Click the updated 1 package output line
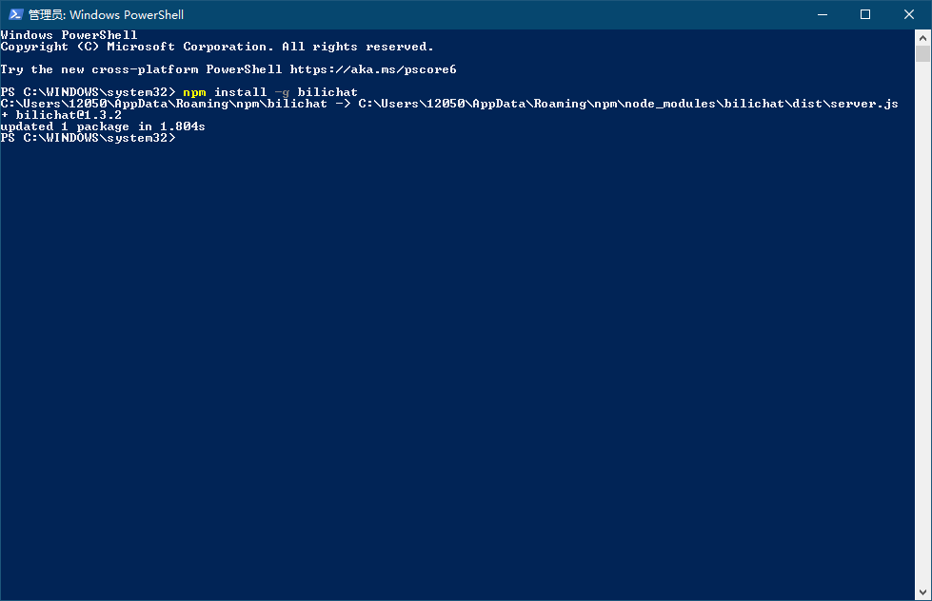 [x=103, y=126]
